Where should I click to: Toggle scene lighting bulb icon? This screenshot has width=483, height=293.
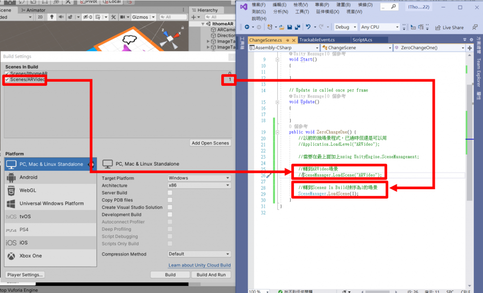point(52,17)
